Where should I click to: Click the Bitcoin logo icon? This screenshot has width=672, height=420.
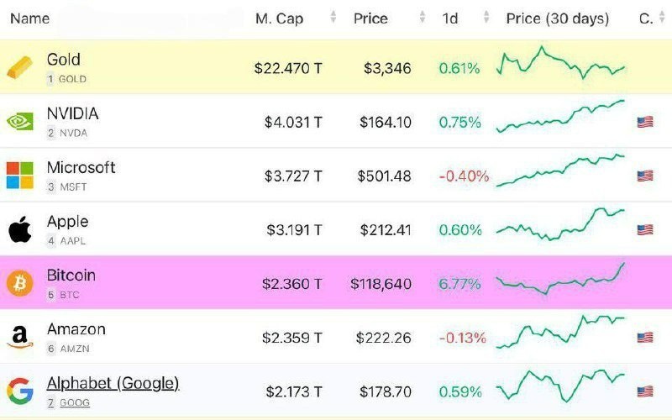tap(20, 283)
